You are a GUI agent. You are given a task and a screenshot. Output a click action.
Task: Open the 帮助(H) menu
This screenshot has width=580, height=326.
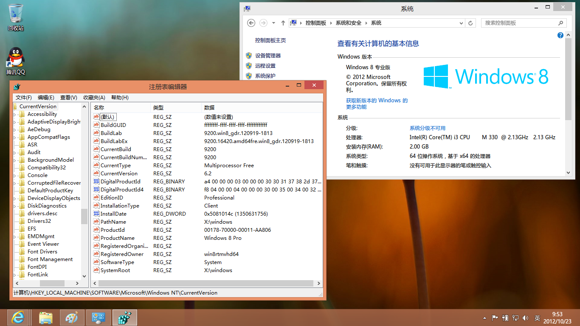pos(120,98)
